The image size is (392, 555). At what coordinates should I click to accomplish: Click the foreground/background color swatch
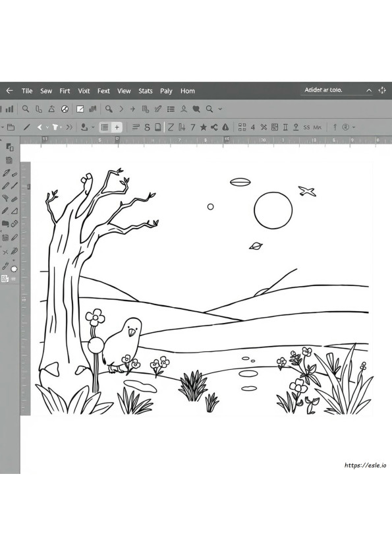click(x=9, y=147)
